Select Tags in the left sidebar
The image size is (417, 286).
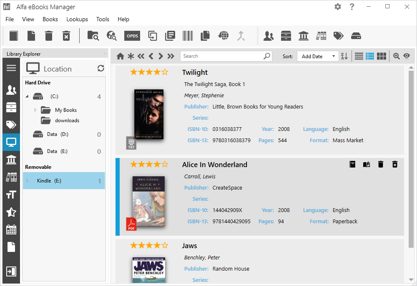pos(11,125)
